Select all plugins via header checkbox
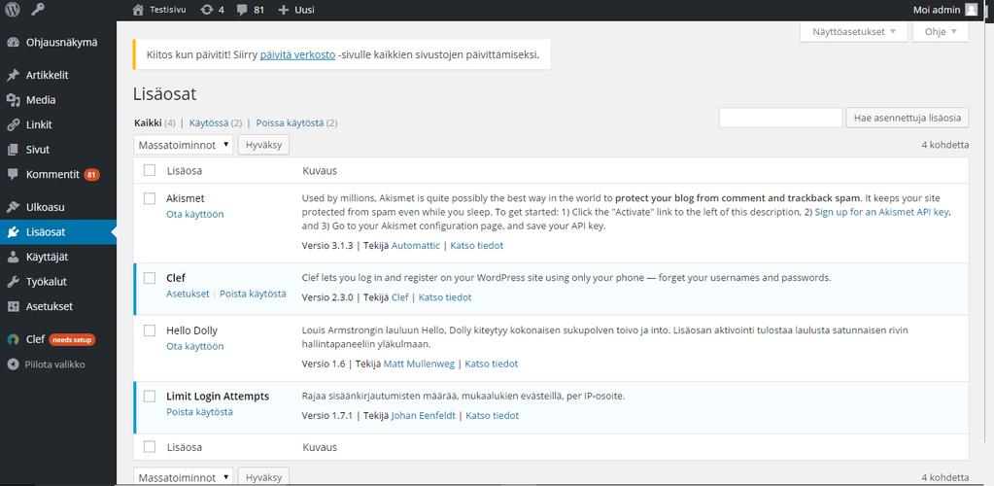The height and width of the screenshot is (486, 994). click(150, 170)
